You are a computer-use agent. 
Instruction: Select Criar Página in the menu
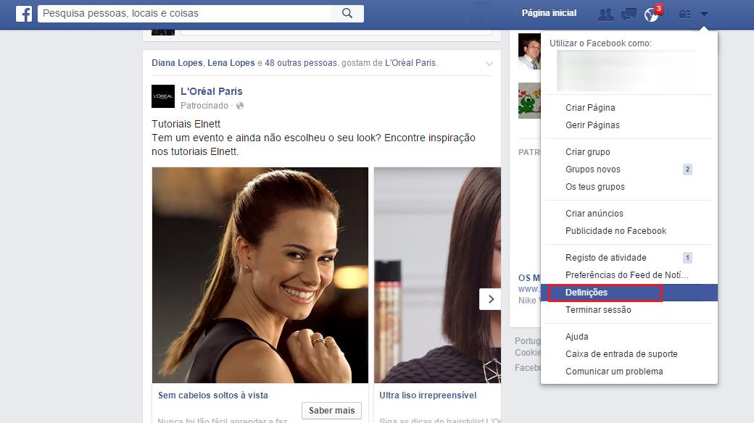pos(590,108)
